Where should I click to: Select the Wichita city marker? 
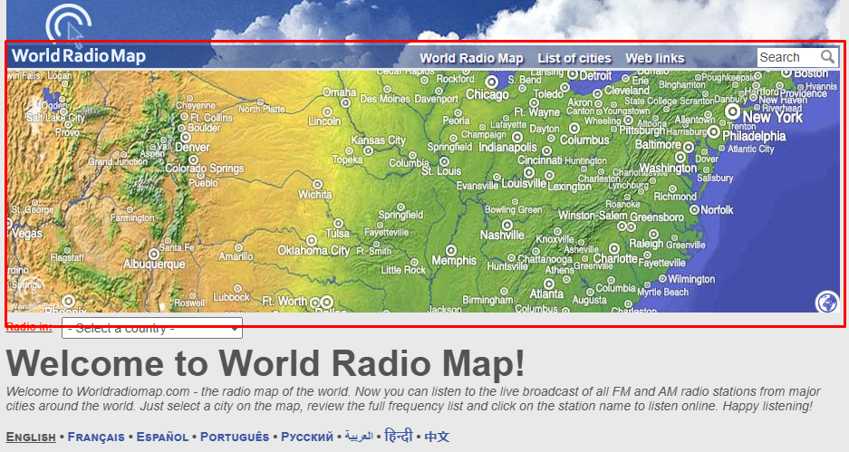click(318, 185)
